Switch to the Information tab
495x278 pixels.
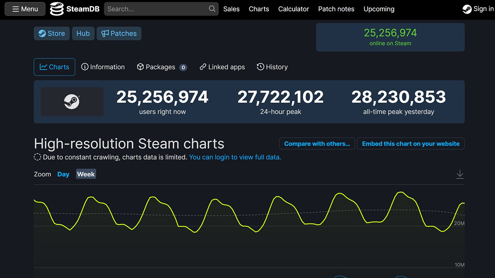[103, 67]
